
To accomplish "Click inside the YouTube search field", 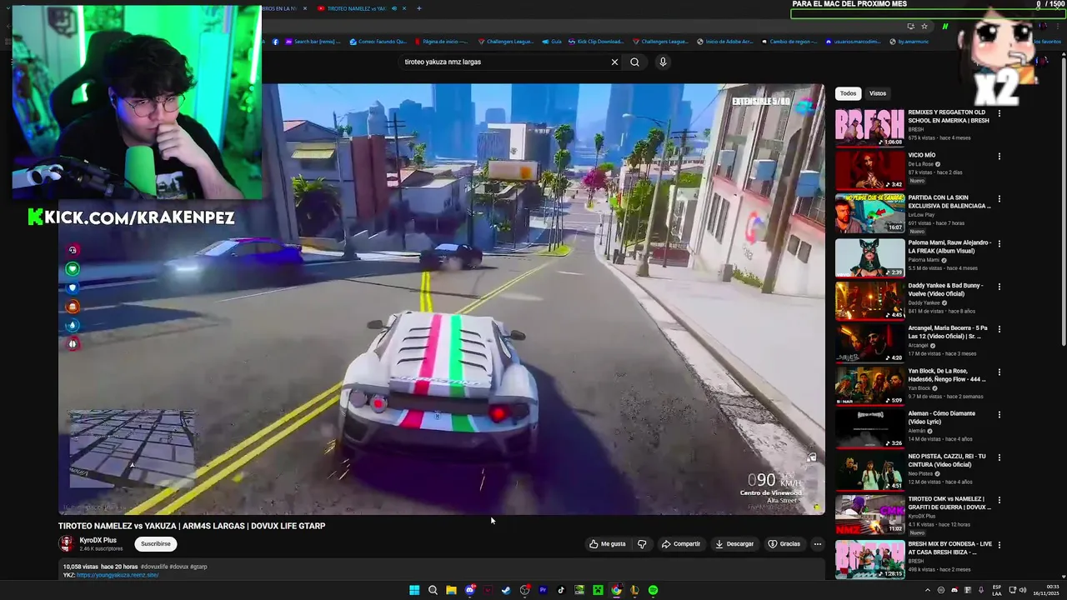I will click(x=504, y=62).
